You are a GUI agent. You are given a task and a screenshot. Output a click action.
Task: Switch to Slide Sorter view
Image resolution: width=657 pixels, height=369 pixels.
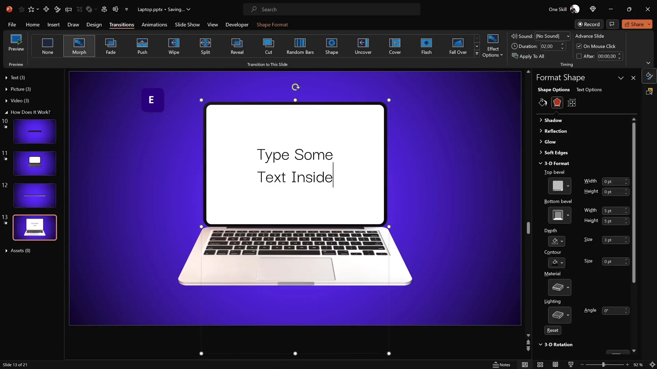click(x=540, y=365)
